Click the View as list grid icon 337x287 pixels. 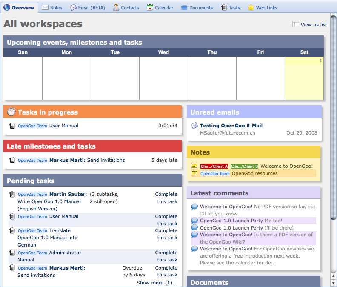[296, 25]
